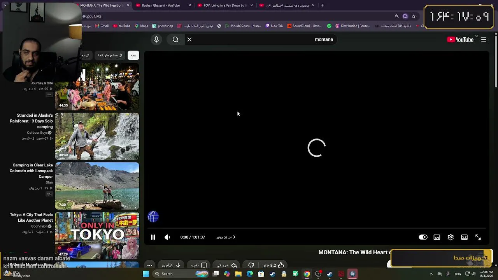The width and height of the screenshot is (498, 280).
Task: Open Microsoft Edge from the taskbar
Action: [250, 274]
